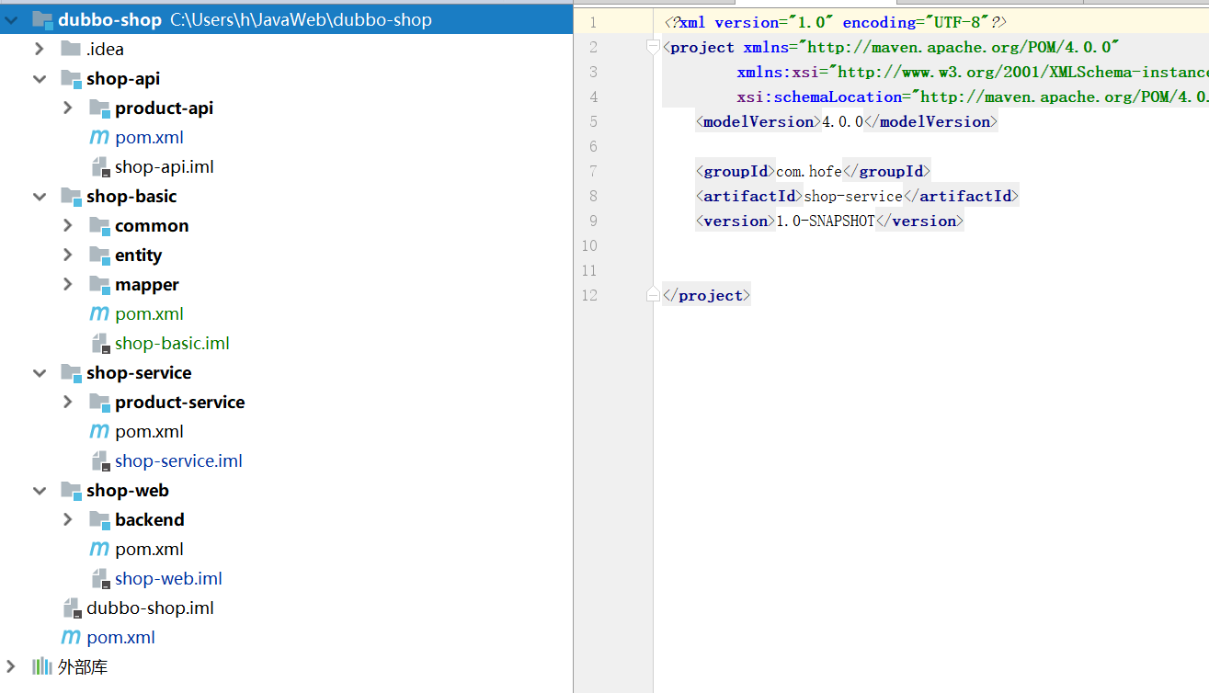Click the 1.0-SNAPSHOT version value
Image resolution: width=1209 pixels, height=693 pixels.
click(x=826, y=221)
